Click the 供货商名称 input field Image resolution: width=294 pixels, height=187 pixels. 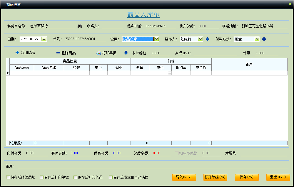coord(53,26)
